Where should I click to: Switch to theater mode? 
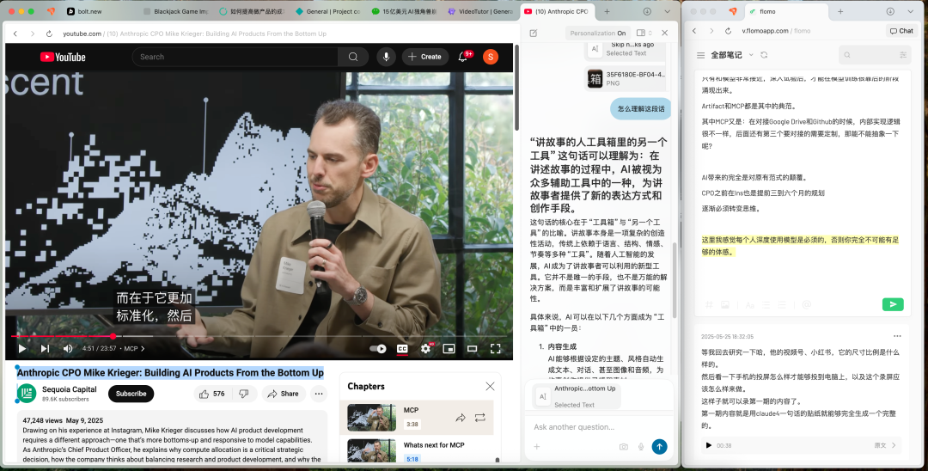coord(472,348)
